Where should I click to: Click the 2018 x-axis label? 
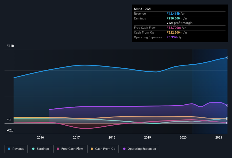coord(112,137)
